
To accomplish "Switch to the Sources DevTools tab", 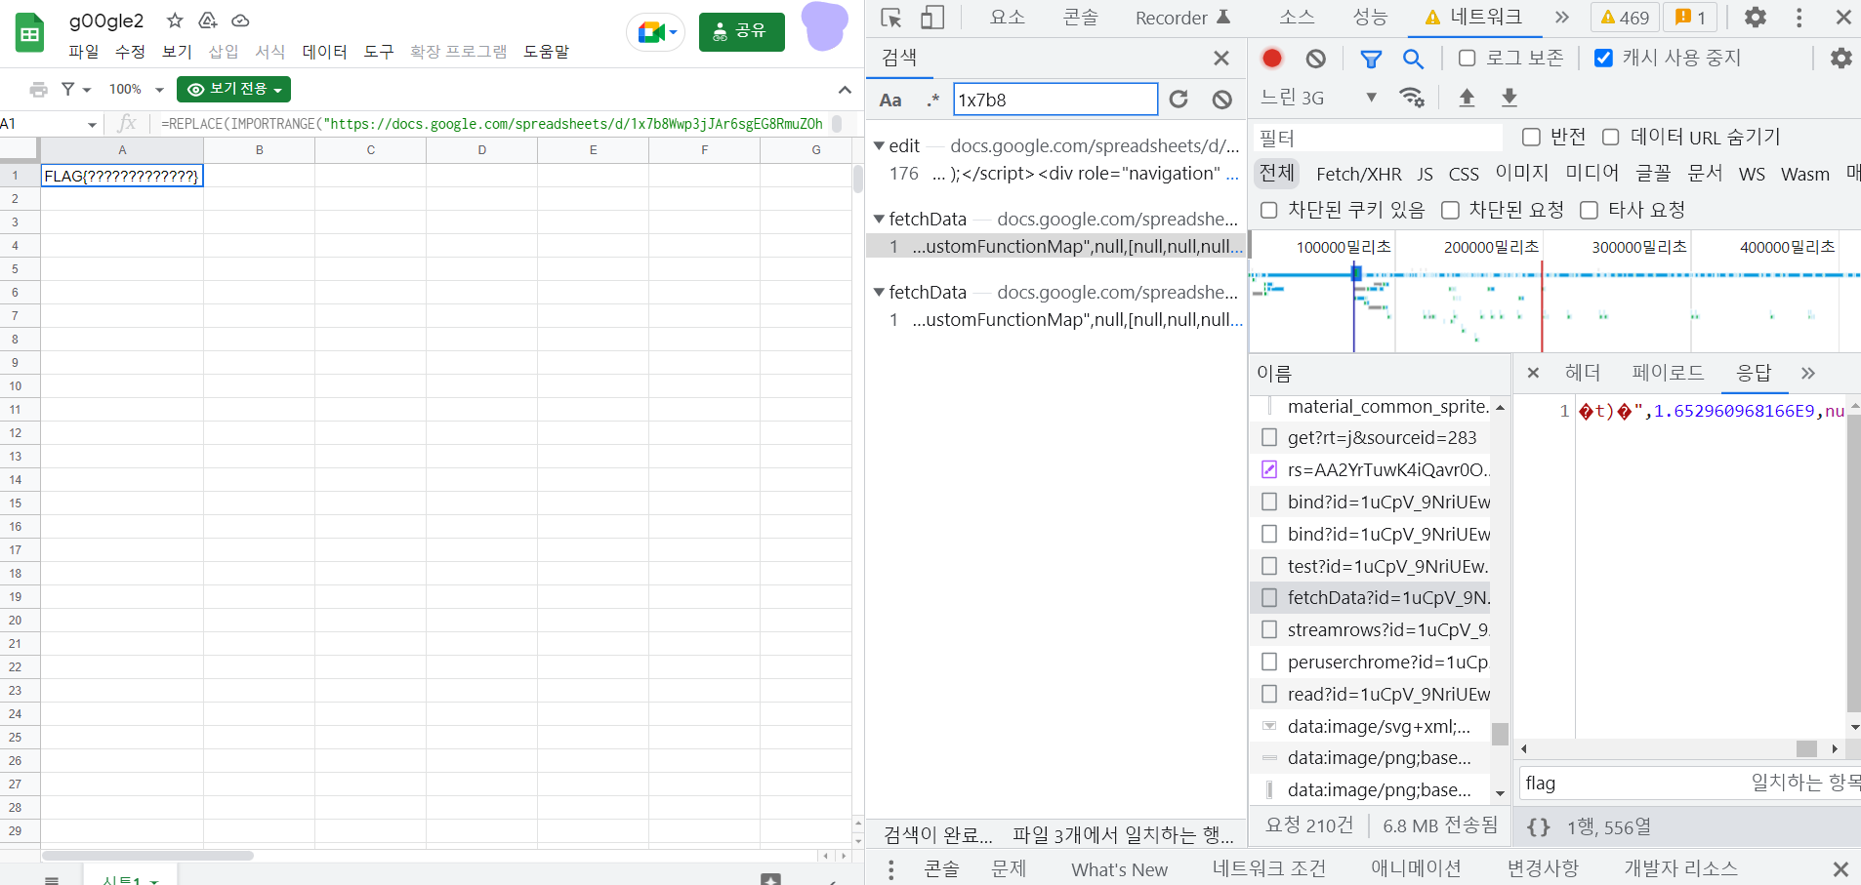I will 1298,18.
